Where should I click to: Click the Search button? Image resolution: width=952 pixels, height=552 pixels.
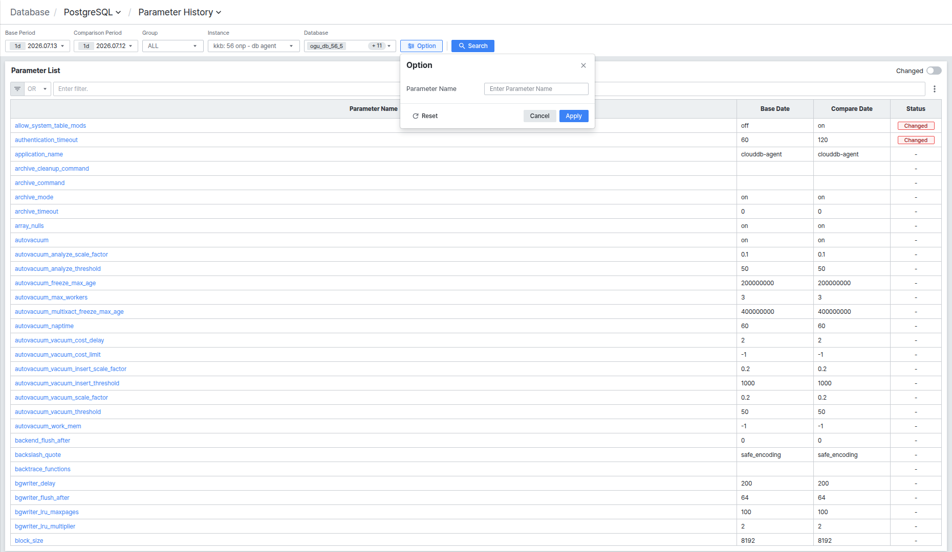(473, 46)
